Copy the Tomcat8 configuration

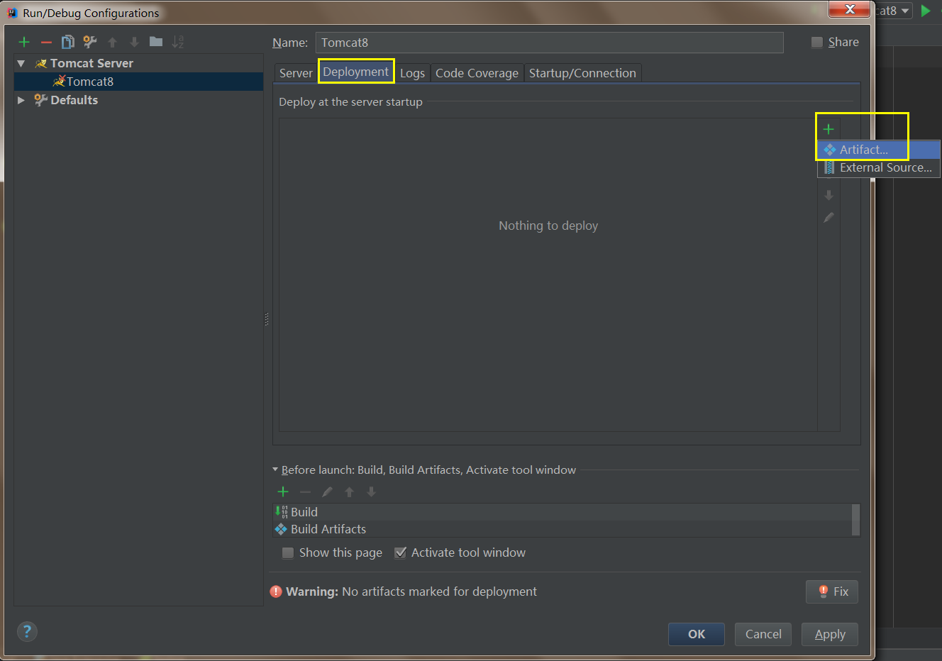67,41
